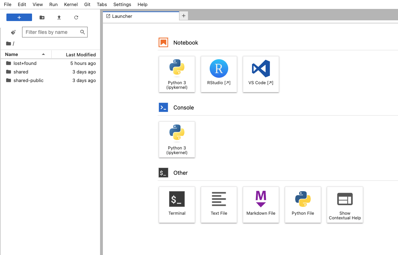398x255 pixels.
Task: Create a new Python File
Action: pos(303,205)
